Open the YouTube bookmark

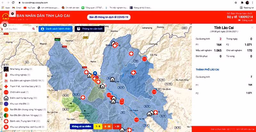pyautogui.click(x=29, y=8)
